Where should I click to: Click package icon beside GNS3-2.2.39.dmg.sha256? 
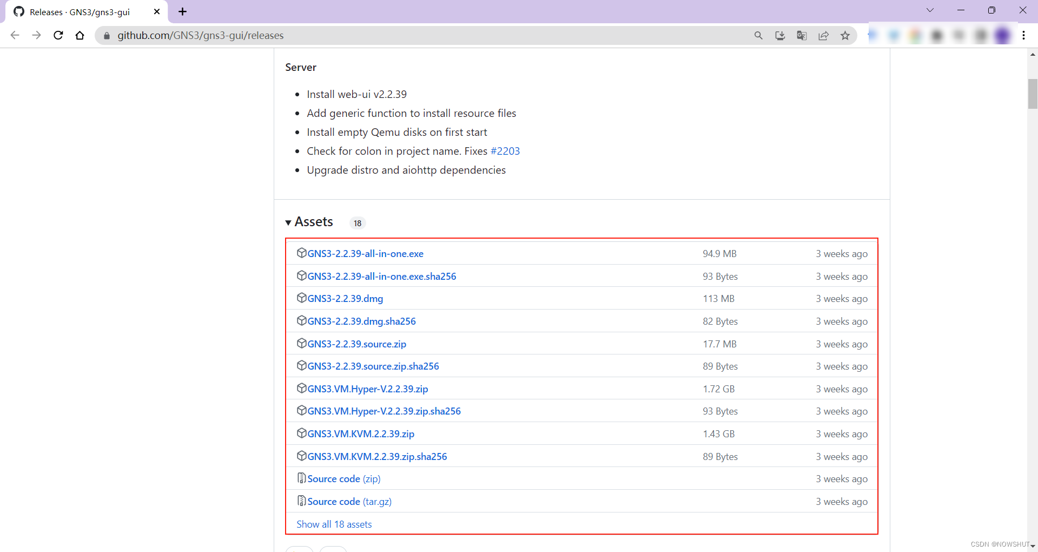pos(302,320)
